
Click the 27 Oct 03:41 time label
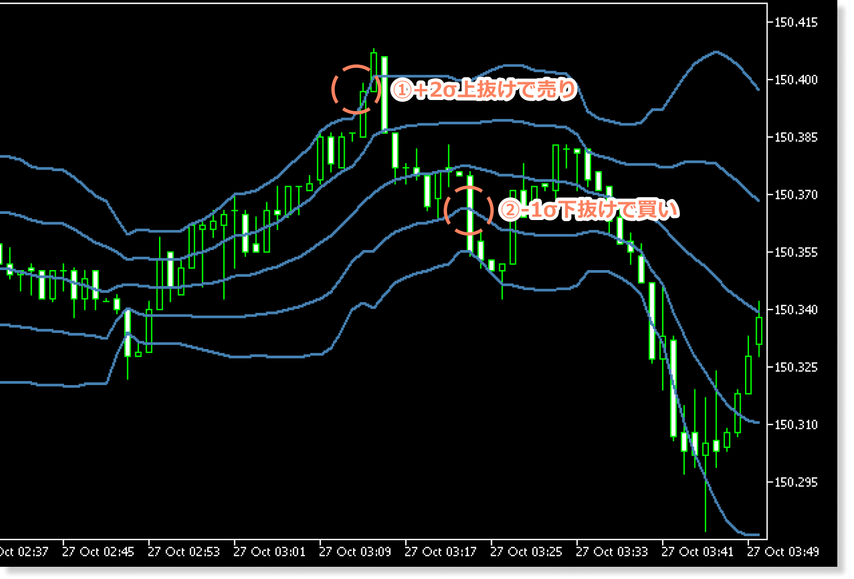697,552
